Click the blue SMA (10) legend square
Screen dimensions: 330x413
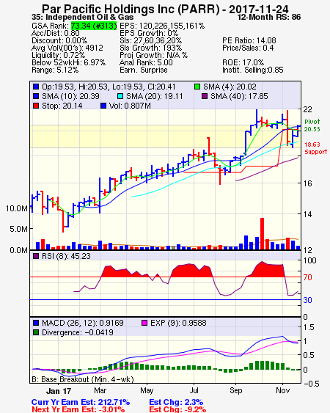click(36, 96)
